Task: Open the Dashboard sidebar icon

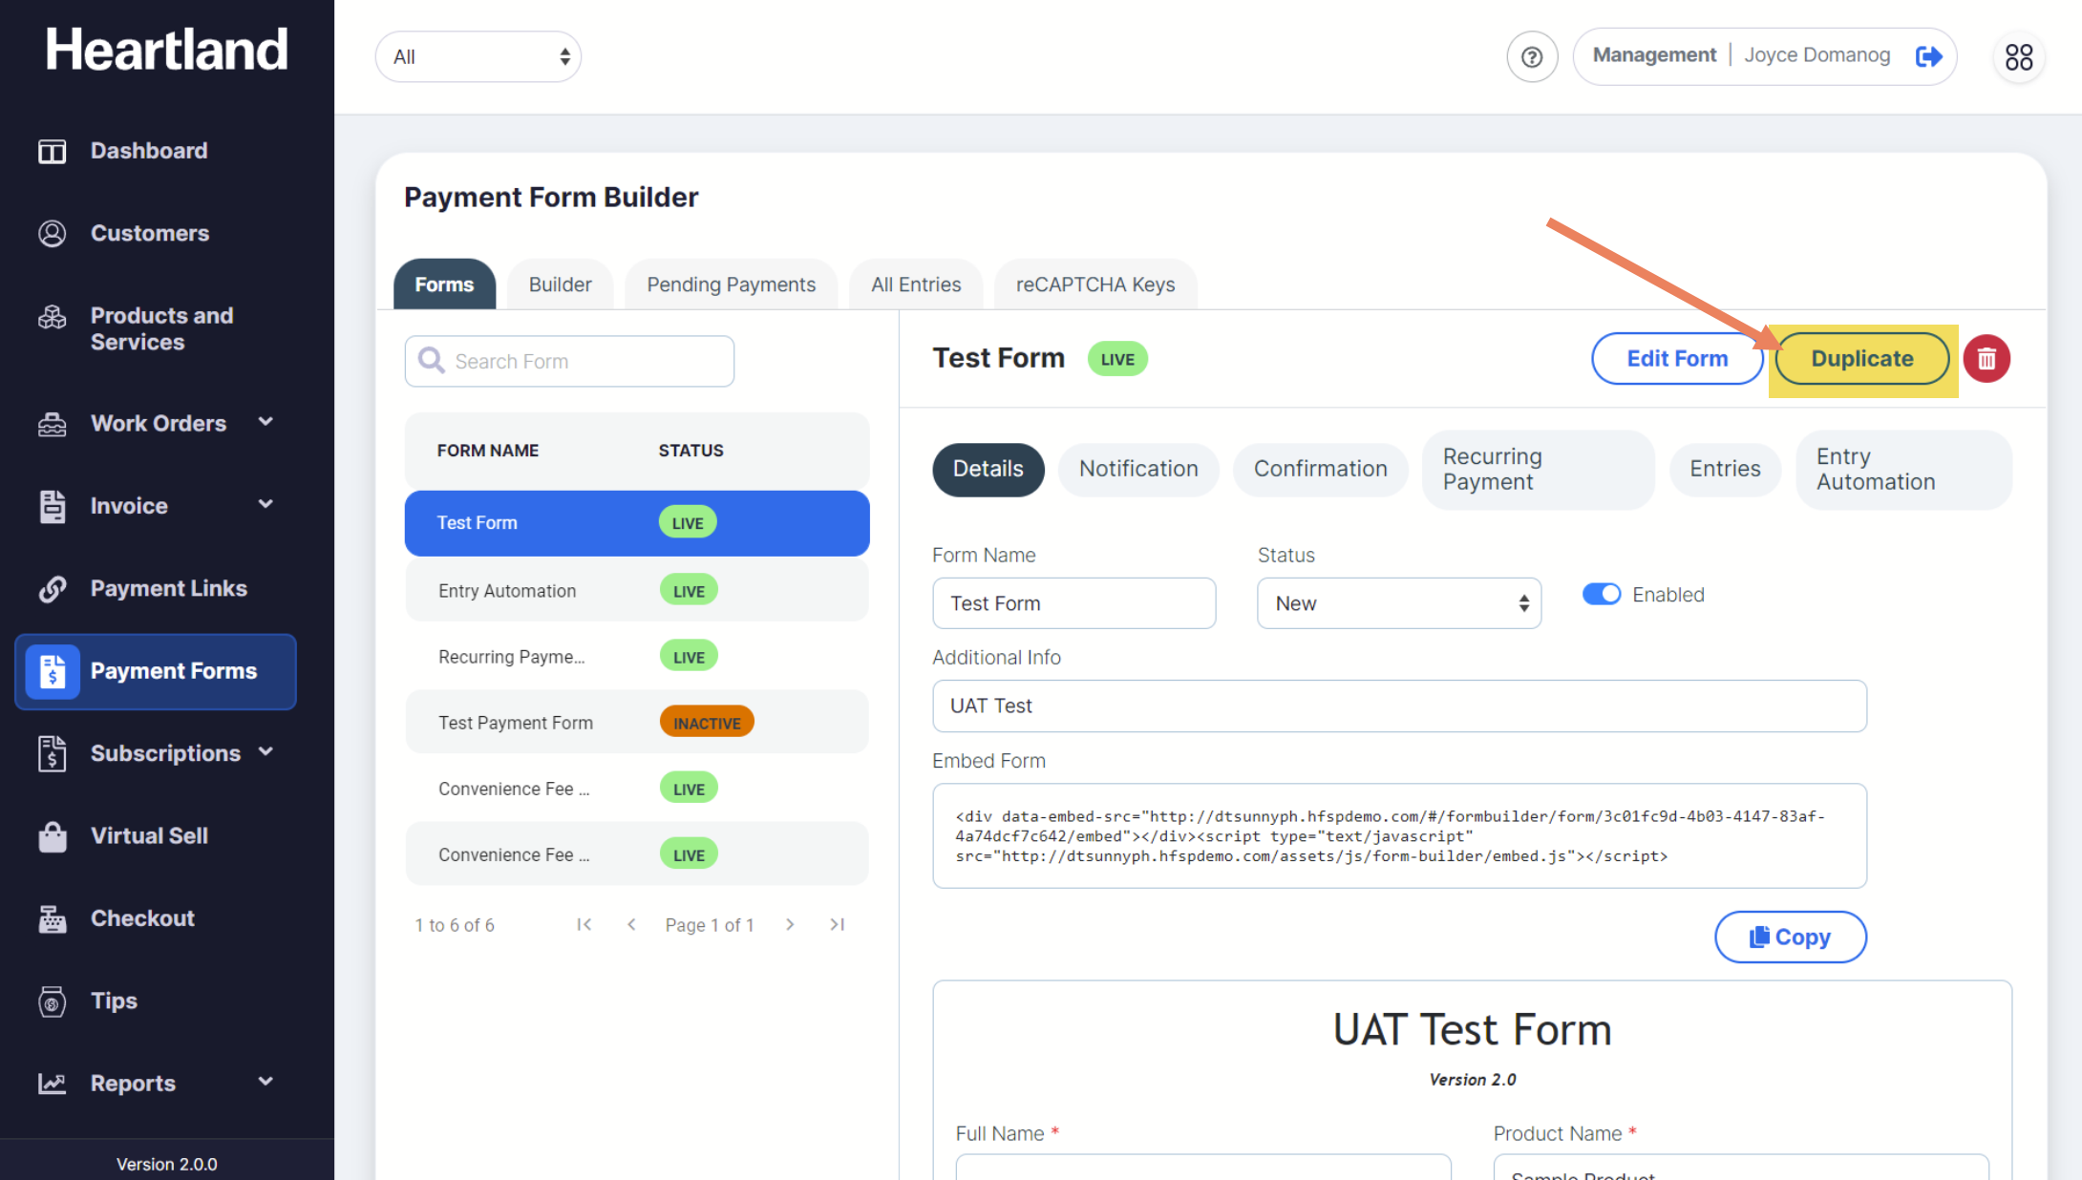Action: 52,151
